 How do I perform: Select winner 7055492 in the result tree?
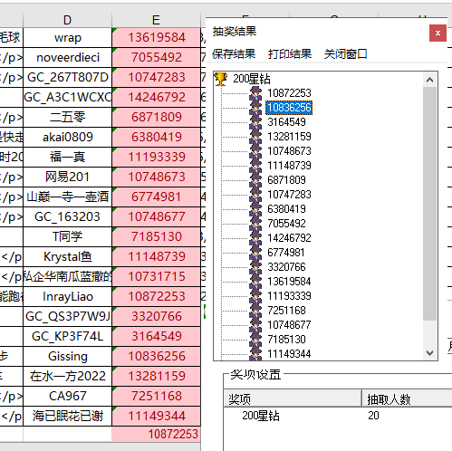click(286, 224)
